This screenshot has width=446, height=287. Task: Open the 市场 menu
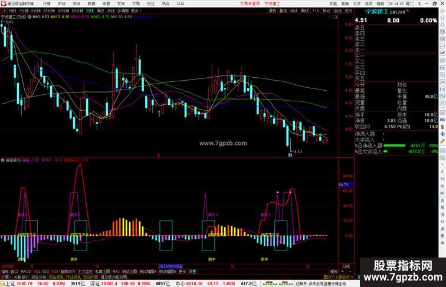pos(61,4)
